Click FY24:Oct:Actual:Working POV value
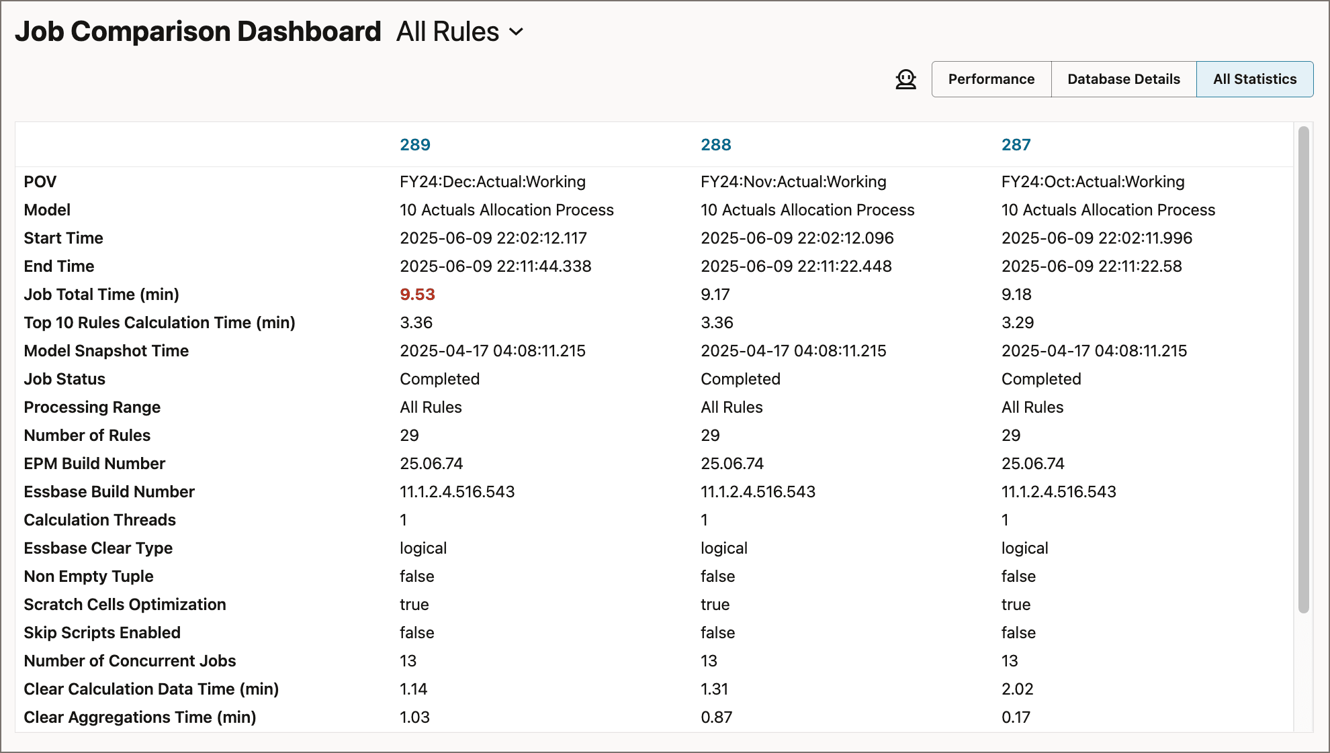 pyautogui.click(x=1092, y=182)
